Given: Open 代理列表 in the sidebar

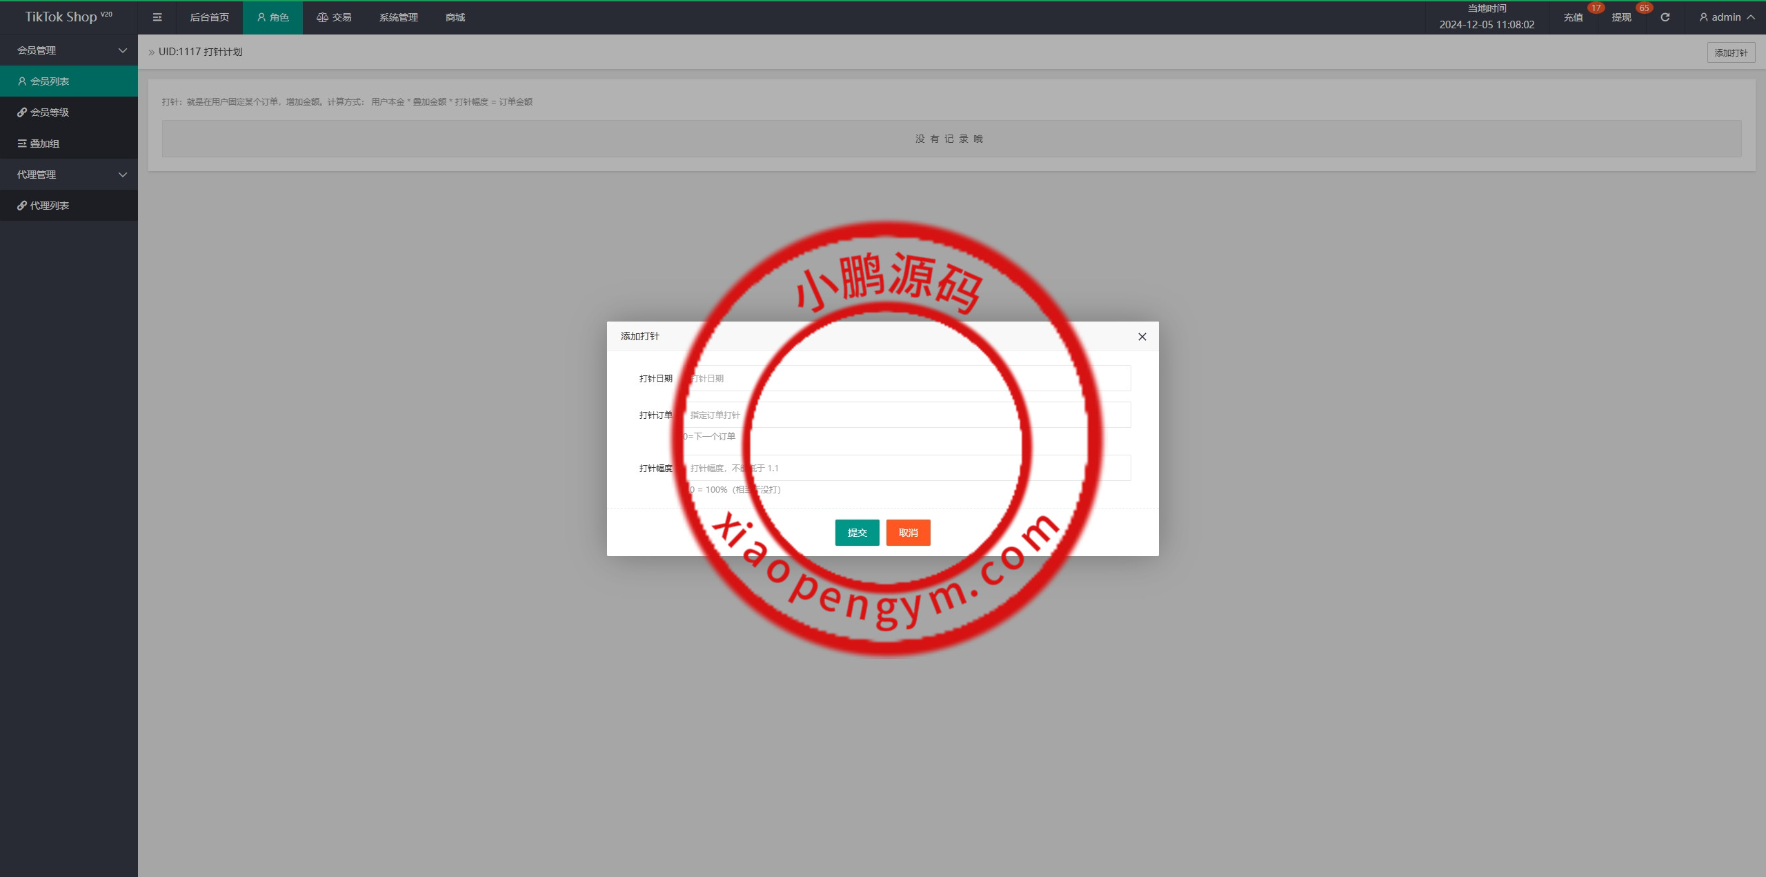Looking at the screenshot, I should click(x=48, y=206).
